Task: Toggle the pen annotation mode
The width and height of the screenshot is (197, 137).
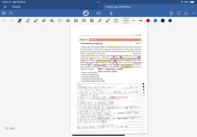Action: [x=86, y=13]
